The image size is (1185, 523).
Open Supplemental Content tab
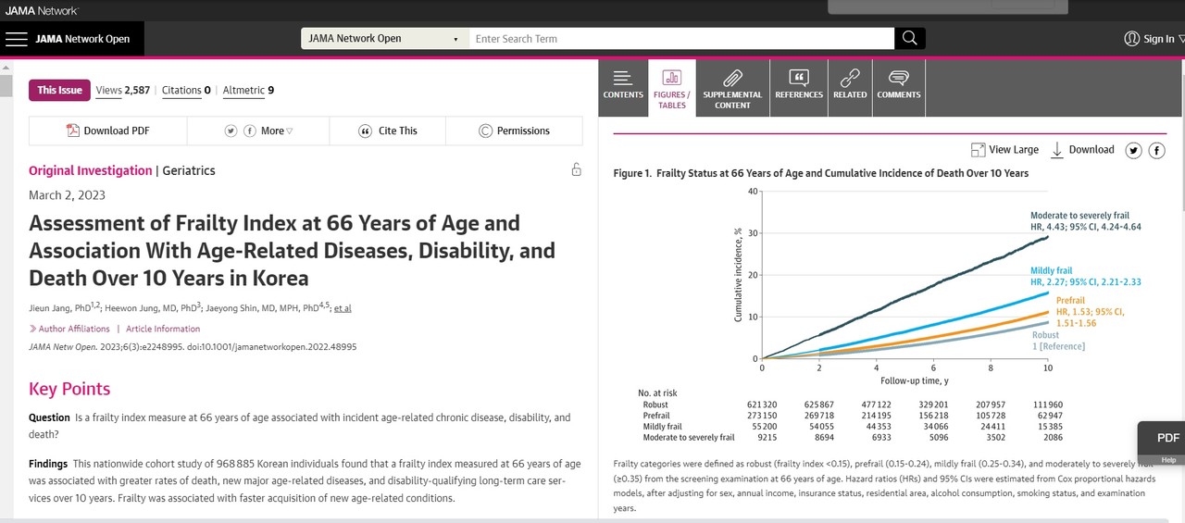pos(732,88)
